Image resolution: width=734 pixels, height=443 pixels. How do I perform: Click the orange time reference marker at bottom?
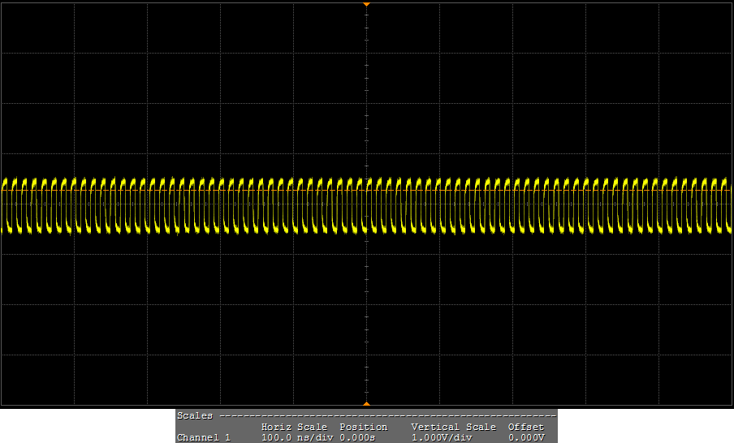[366, 403]
